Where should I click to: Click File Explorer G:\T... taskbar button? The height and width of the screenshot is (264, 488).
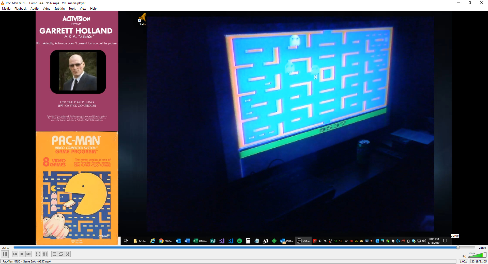140,241
